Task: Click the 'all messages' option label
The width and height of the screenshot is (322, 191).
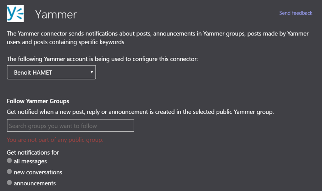Action: point(30,161)
